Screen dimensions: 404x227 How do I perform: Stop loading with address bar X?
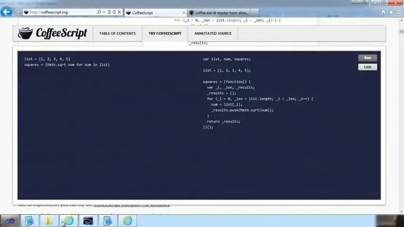tap(119, 12)
